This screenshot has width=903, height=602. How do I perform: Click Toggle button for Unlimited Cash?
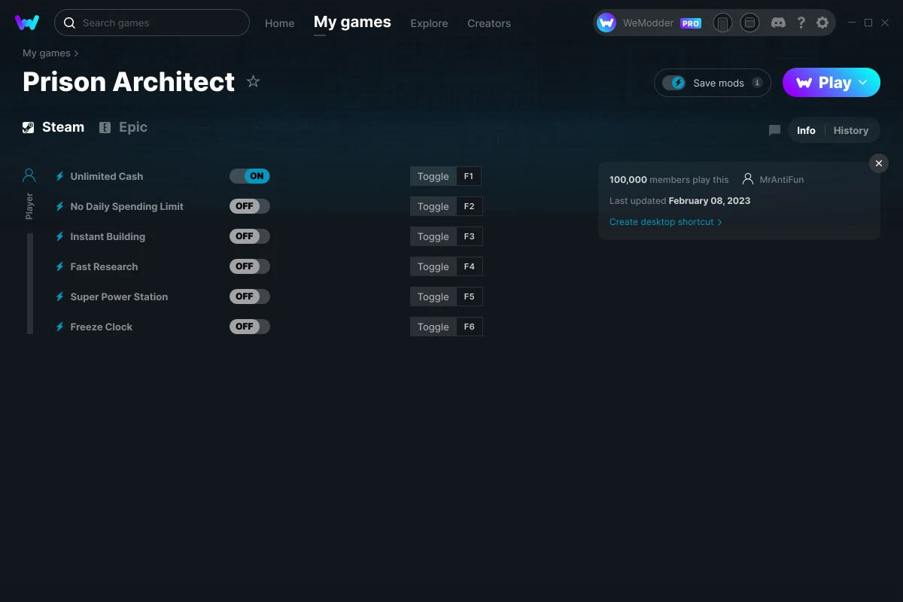[x=433, y=176]
